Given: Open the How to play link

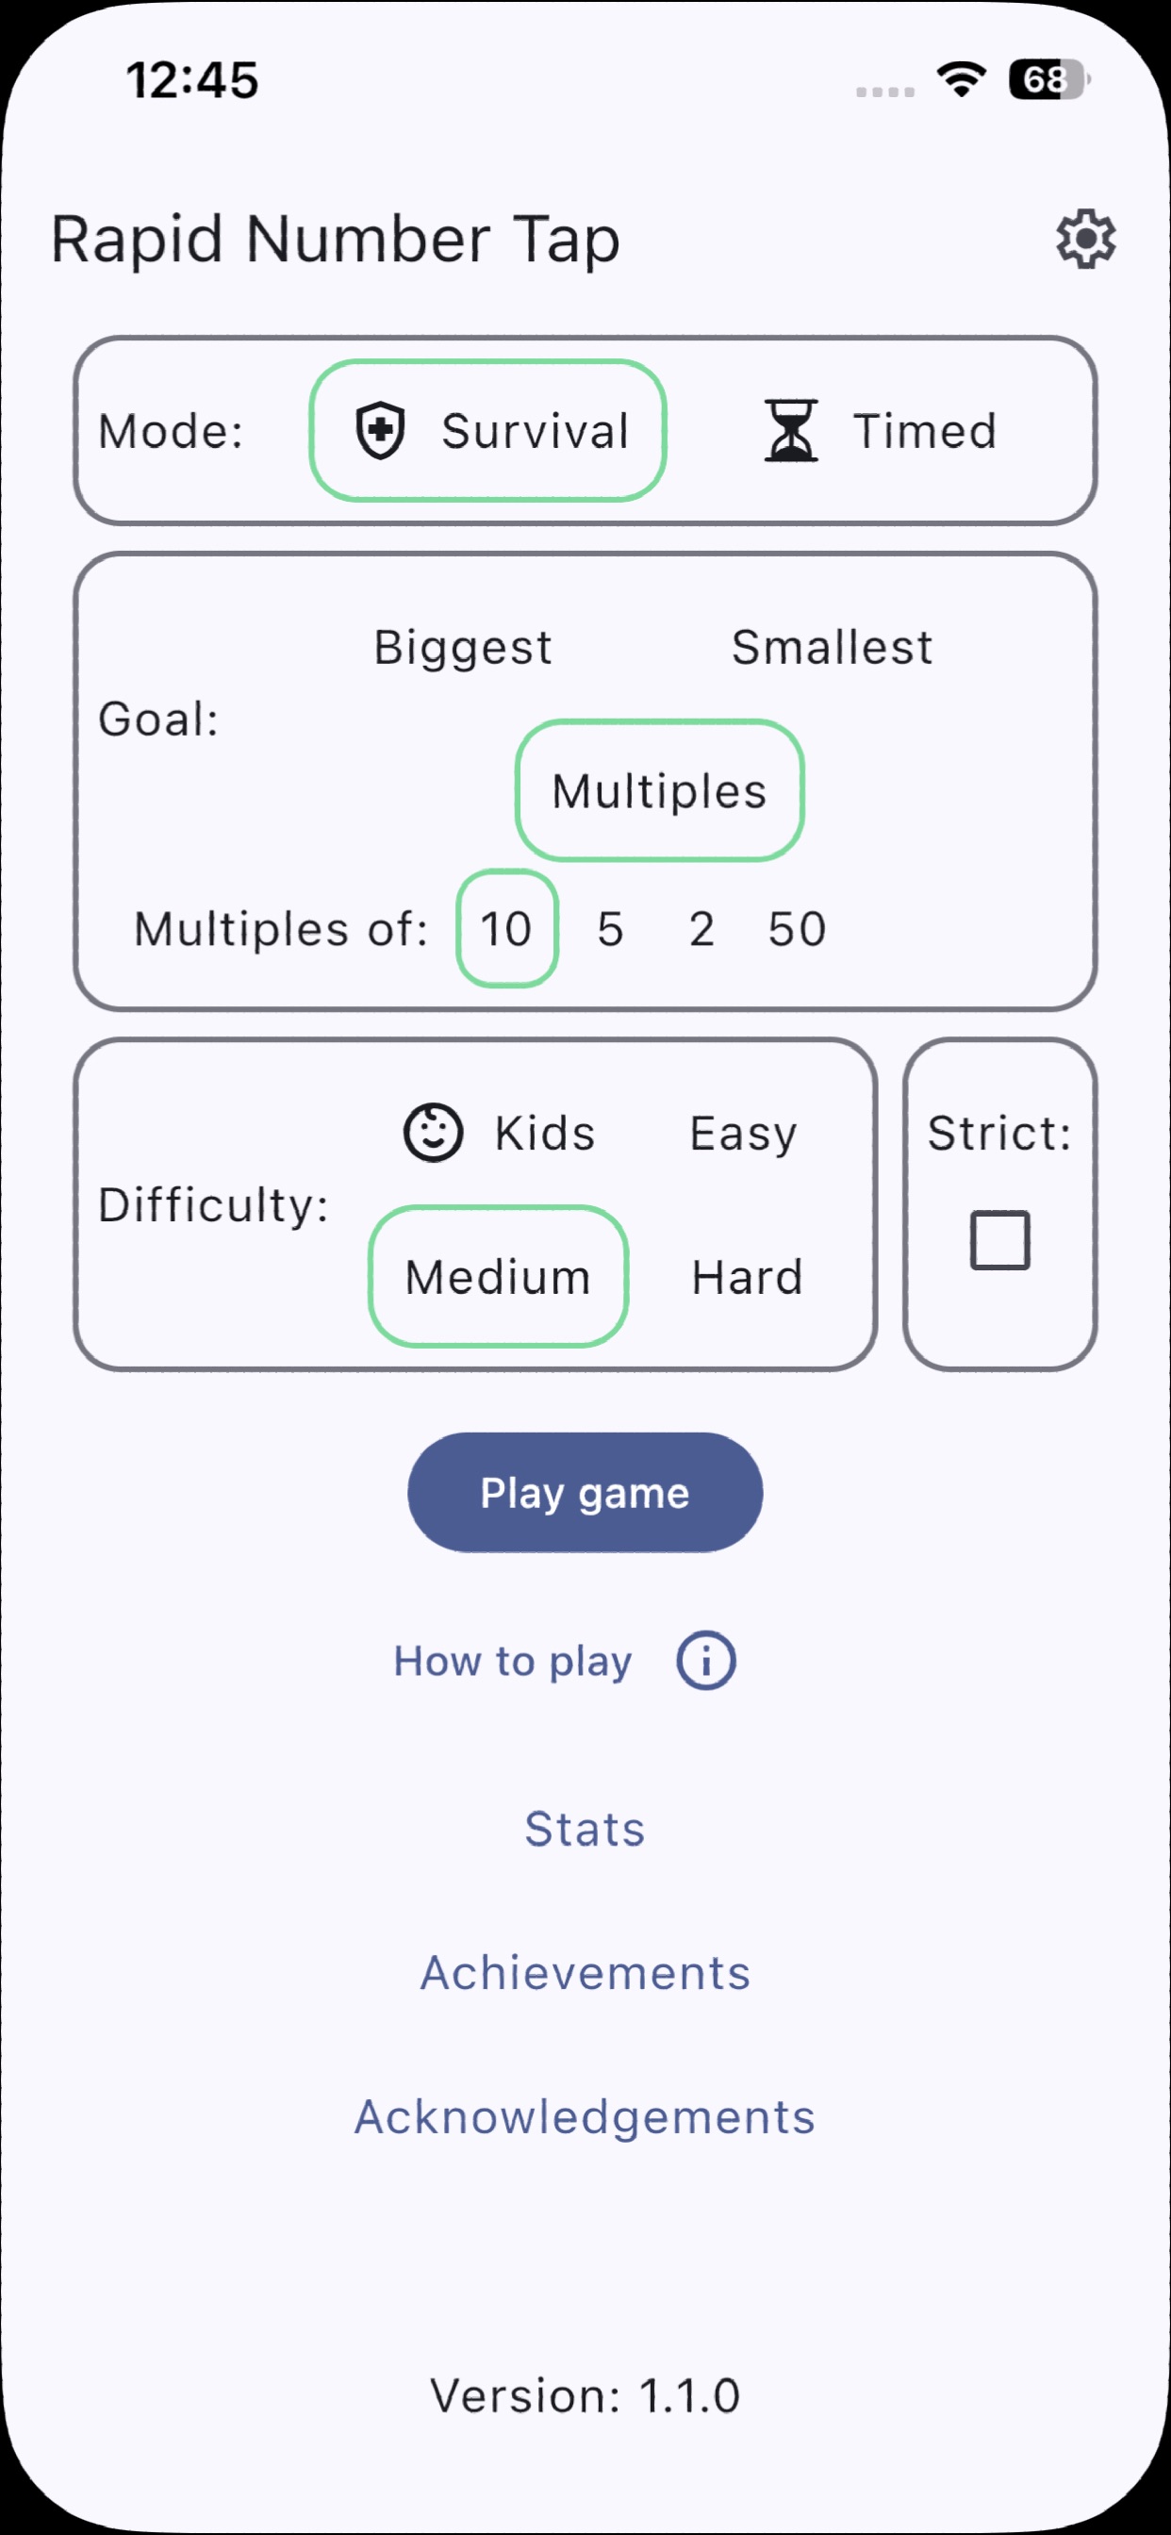Looking at the screenshot, I should coord(513,1660).
